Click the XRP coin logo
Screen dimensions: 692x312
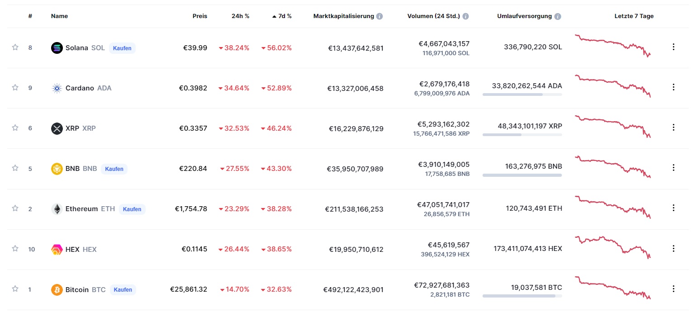(x=57, y=128)
